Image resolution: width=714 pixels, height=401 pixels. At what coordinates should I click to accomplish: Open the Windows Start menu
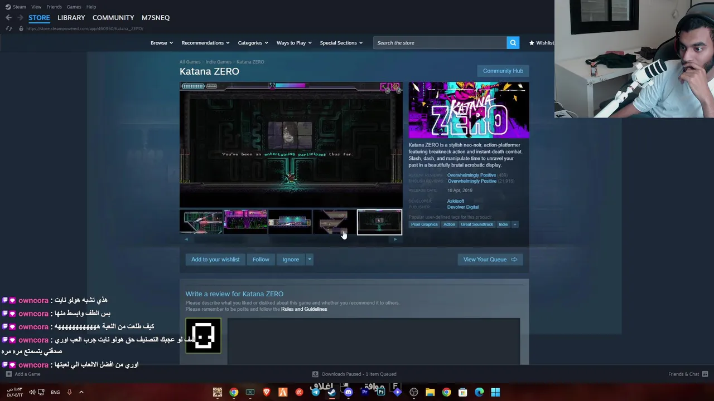[x=495, y=392]
